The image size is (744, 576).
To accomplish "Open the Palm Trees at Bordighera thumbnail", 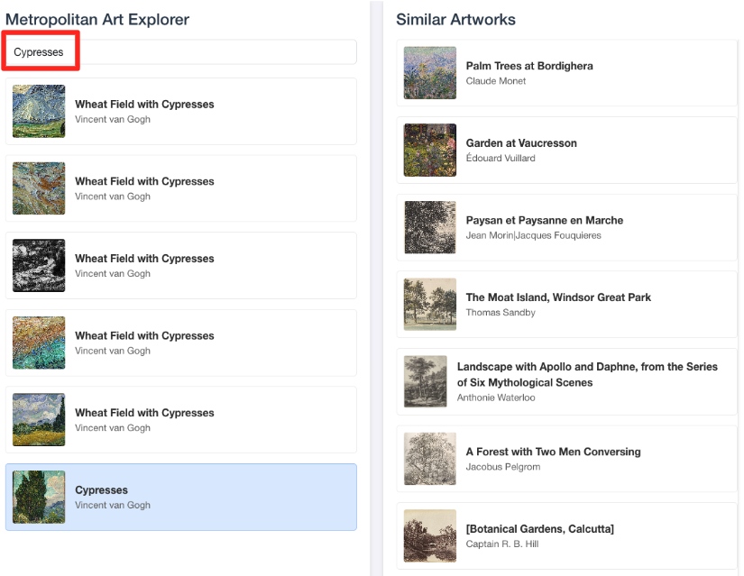I will tap(430, 73).
